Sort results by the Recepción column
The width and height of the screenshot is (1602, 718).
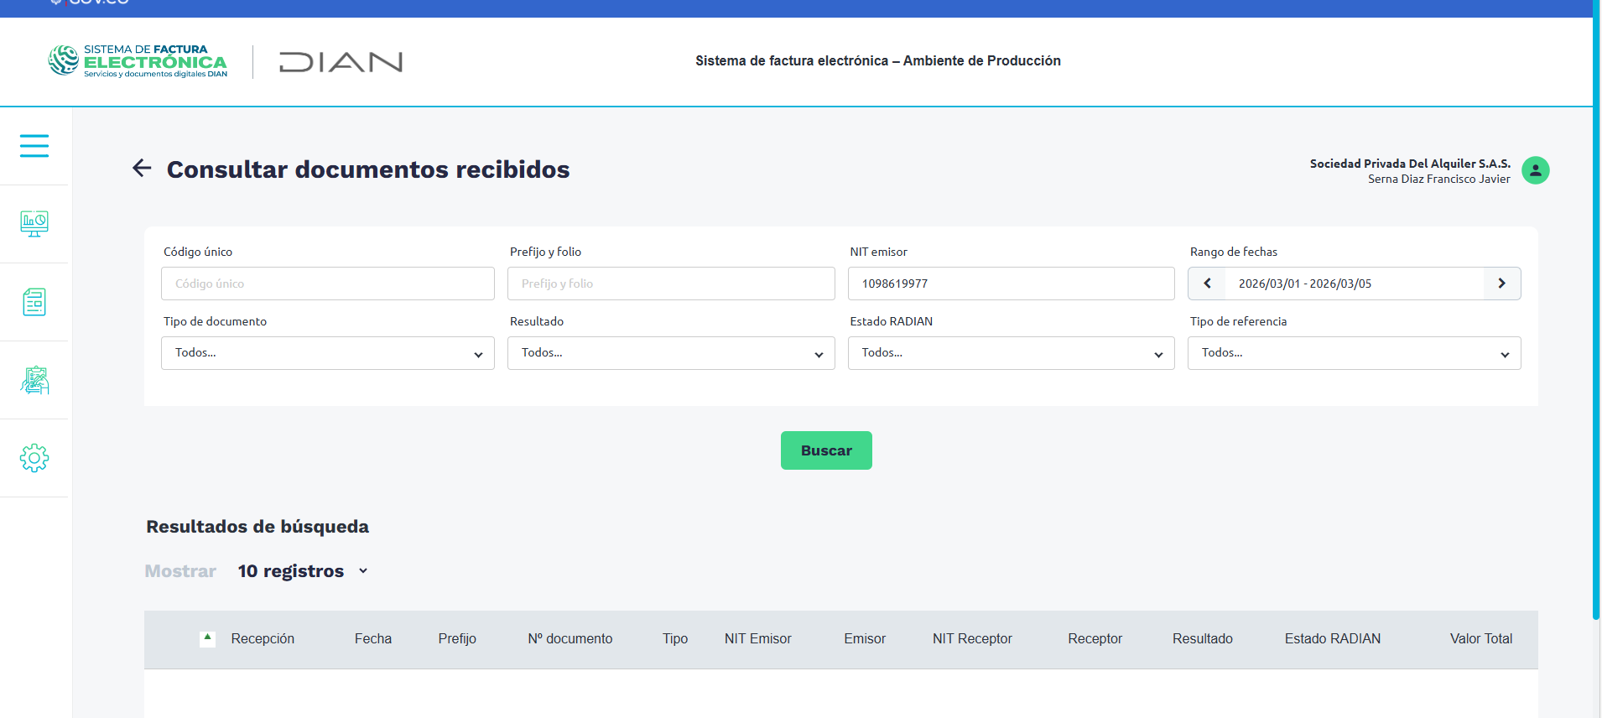coord(262,639)
